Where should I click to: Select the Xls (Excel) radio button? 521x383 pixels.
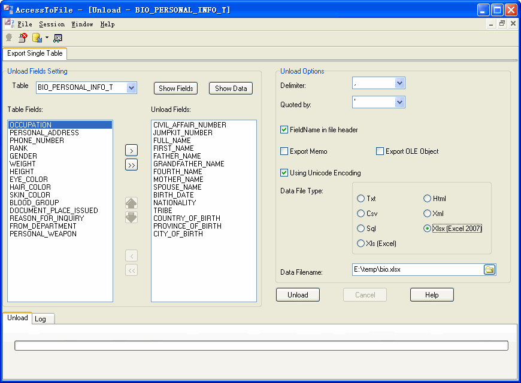coord(361,243)
